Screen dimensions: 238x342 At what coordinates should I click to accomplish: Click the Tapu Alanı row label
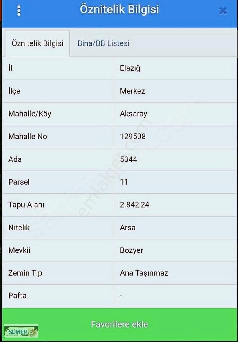(26, 205)
